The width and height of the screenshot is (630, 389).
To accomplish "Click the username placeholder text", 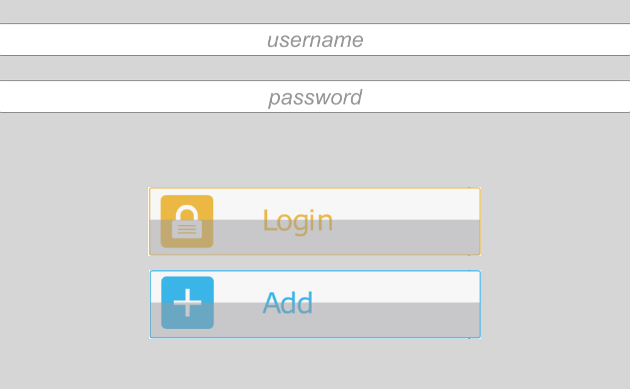I will coord(316,40).
